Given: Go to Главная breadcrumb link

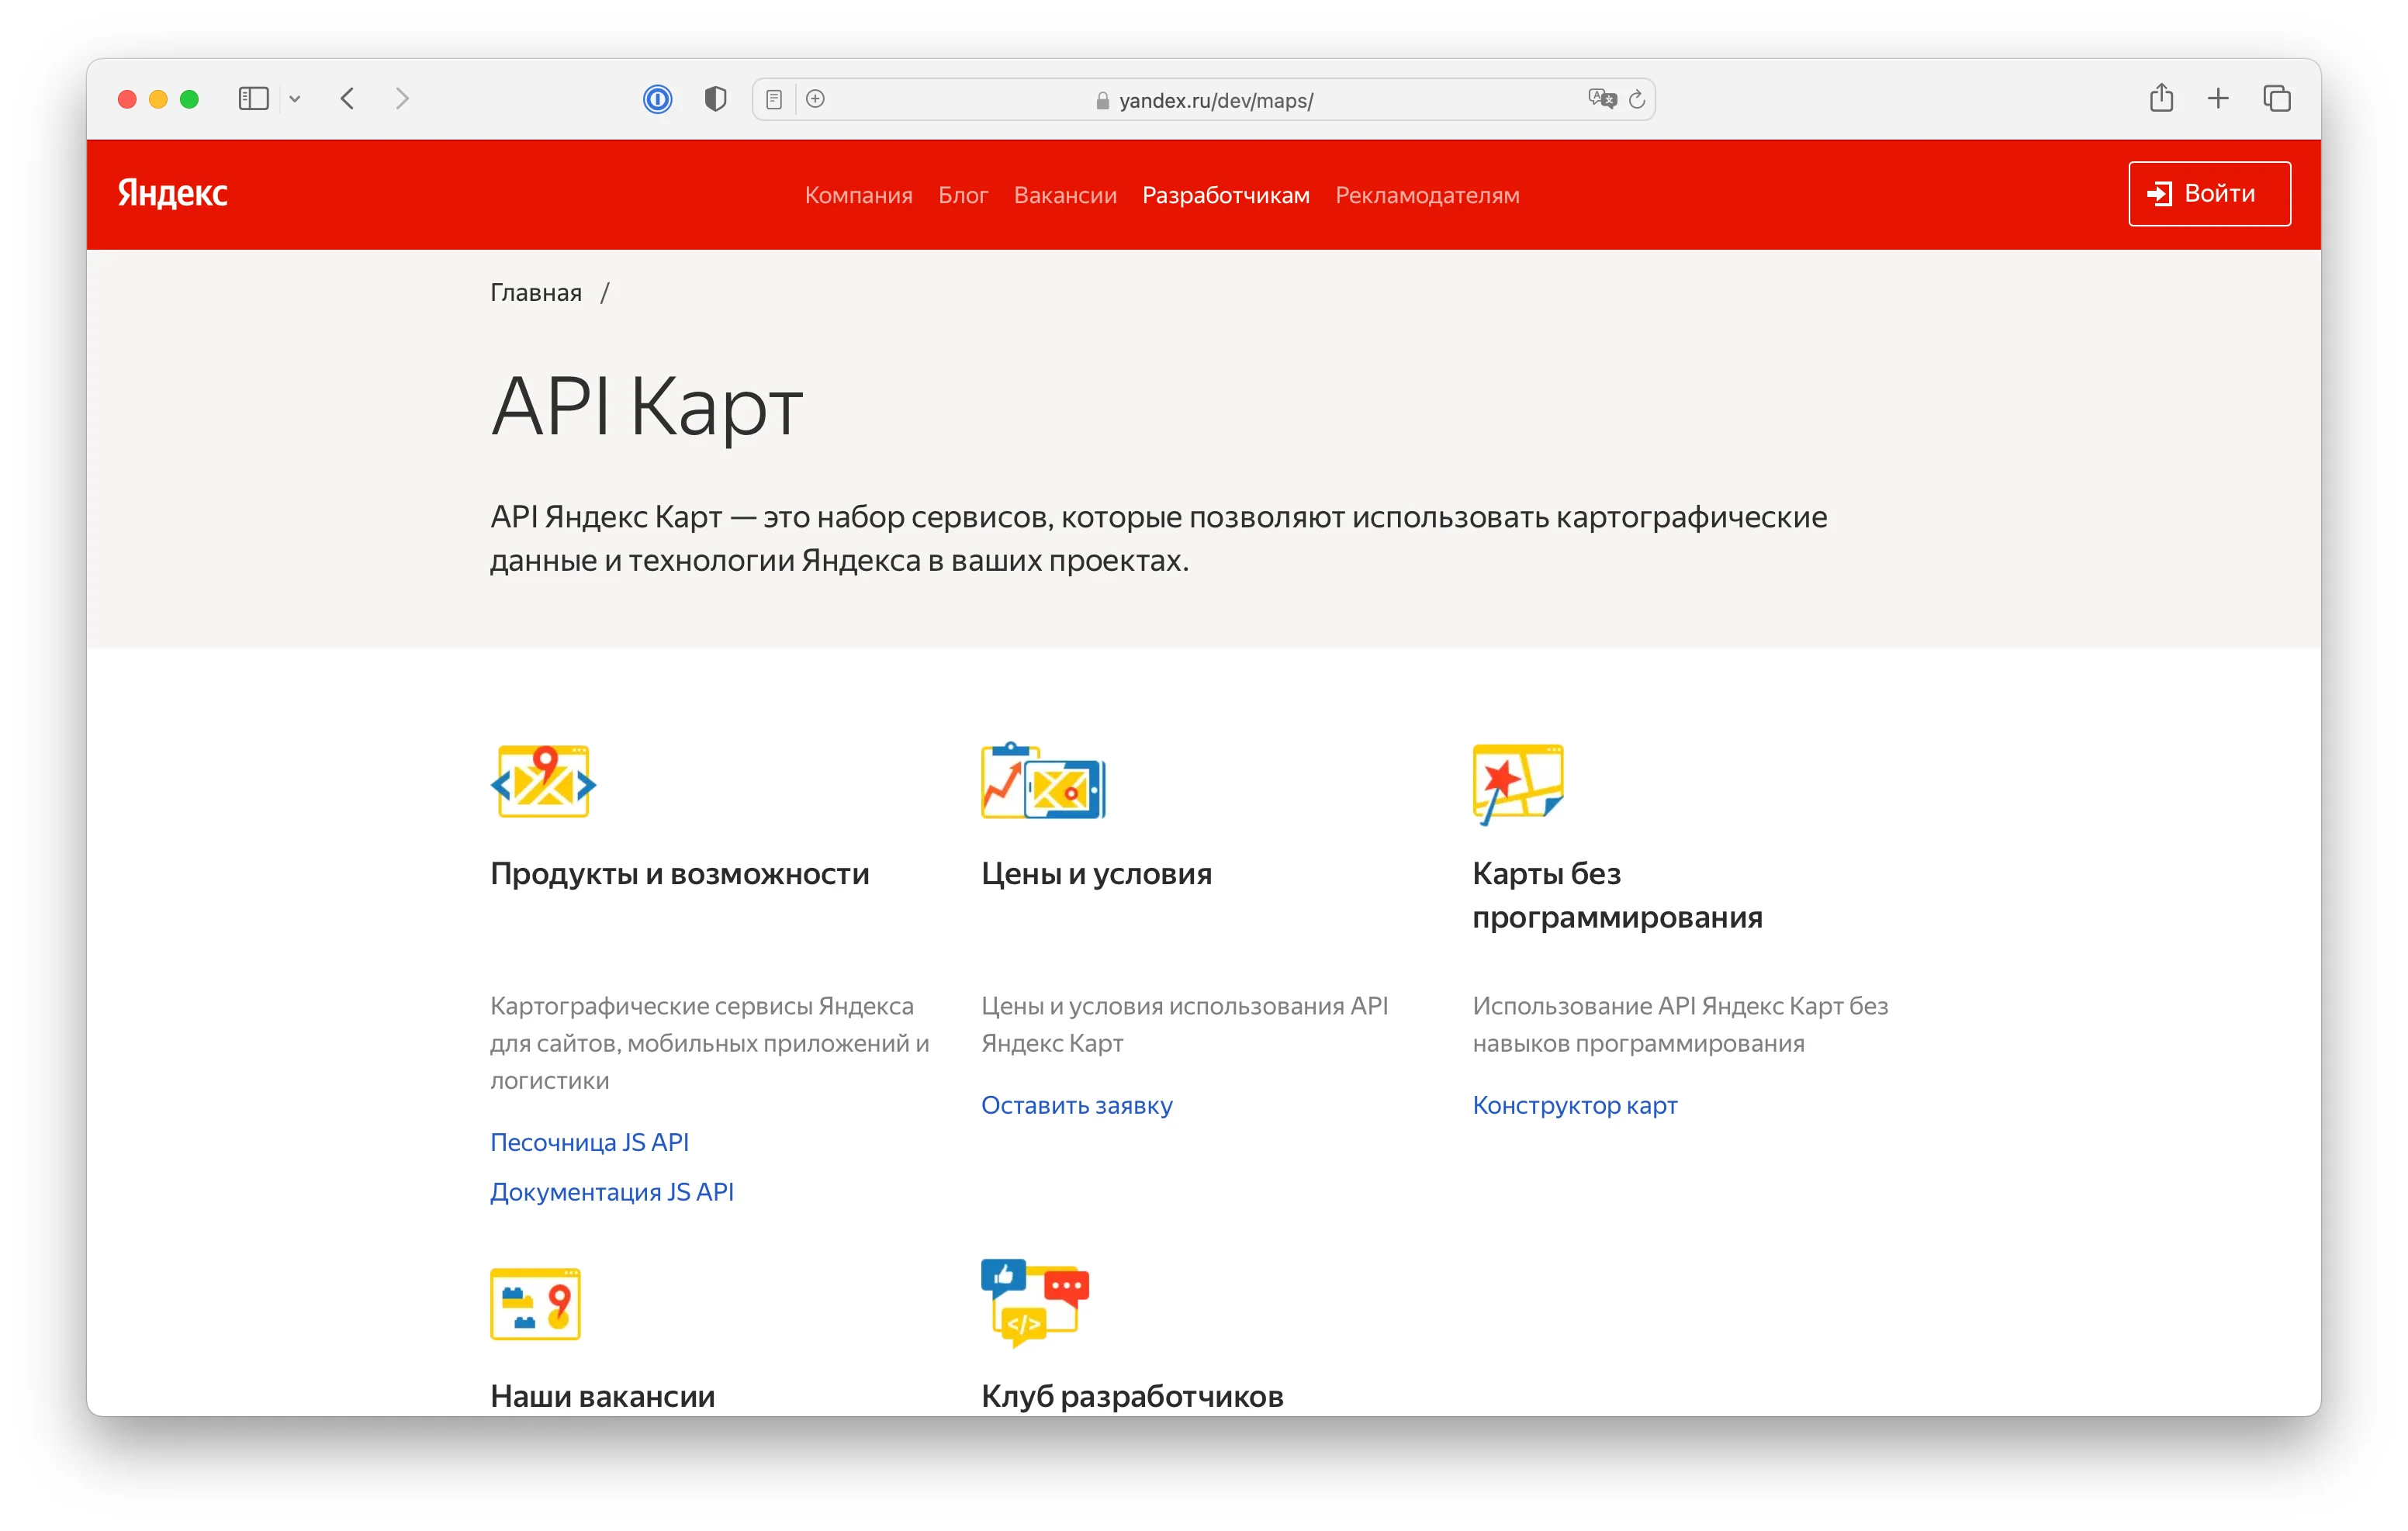Looking at the screenshot, I should coord(536,293).
